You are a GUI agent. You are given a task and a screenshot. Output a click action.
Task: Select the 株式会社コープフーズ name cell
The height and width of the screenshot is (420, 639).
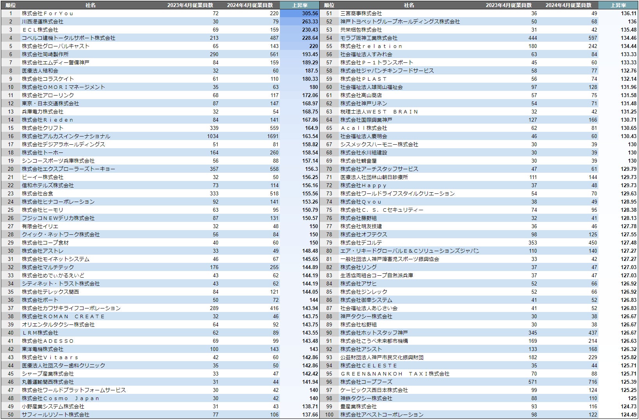(367, 382)
